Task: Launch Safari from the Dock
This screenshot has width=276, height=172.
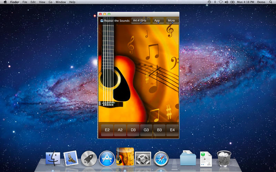Action: tap(161, 159)
